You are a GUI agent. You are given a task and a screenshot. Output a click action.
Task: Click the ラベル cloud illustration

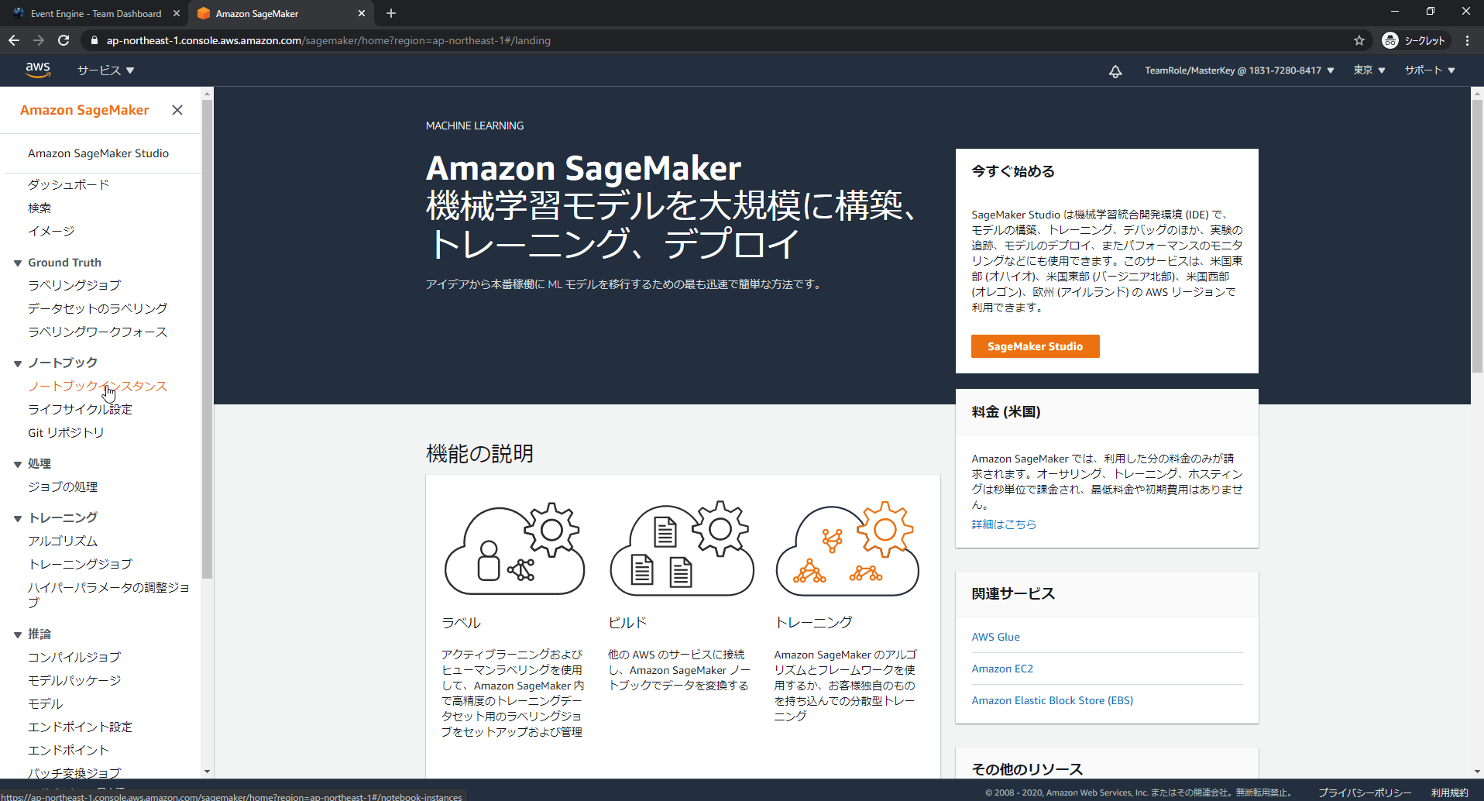point(514,548)
